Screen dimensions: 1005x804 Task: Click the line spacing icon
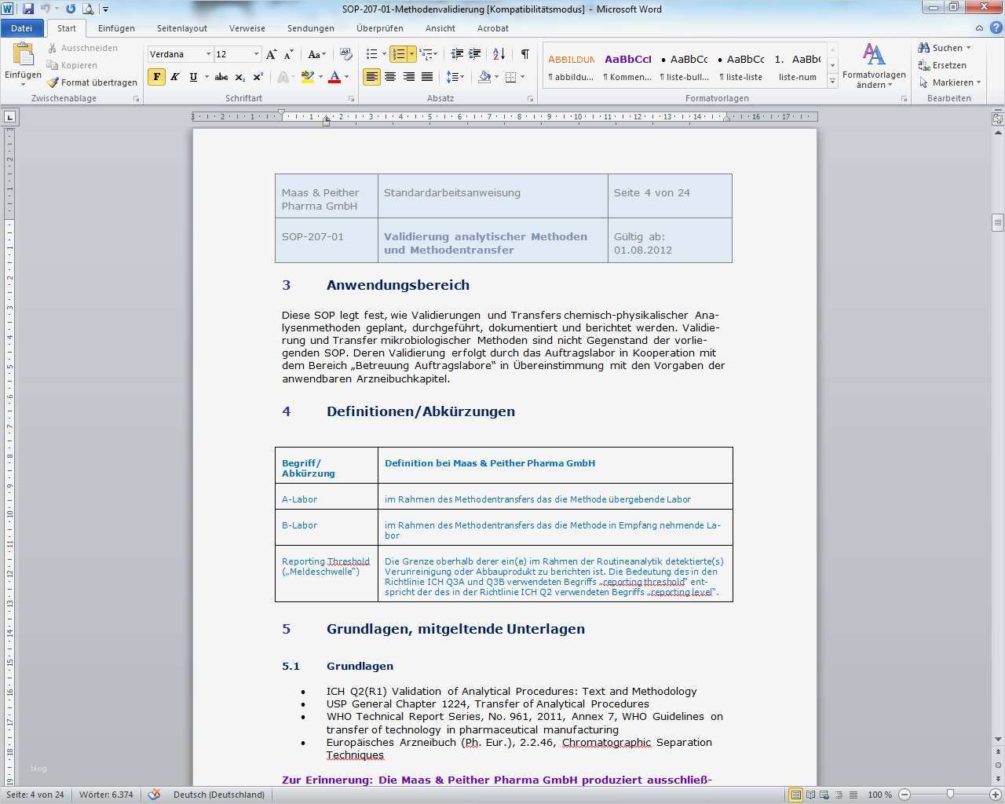453,77
